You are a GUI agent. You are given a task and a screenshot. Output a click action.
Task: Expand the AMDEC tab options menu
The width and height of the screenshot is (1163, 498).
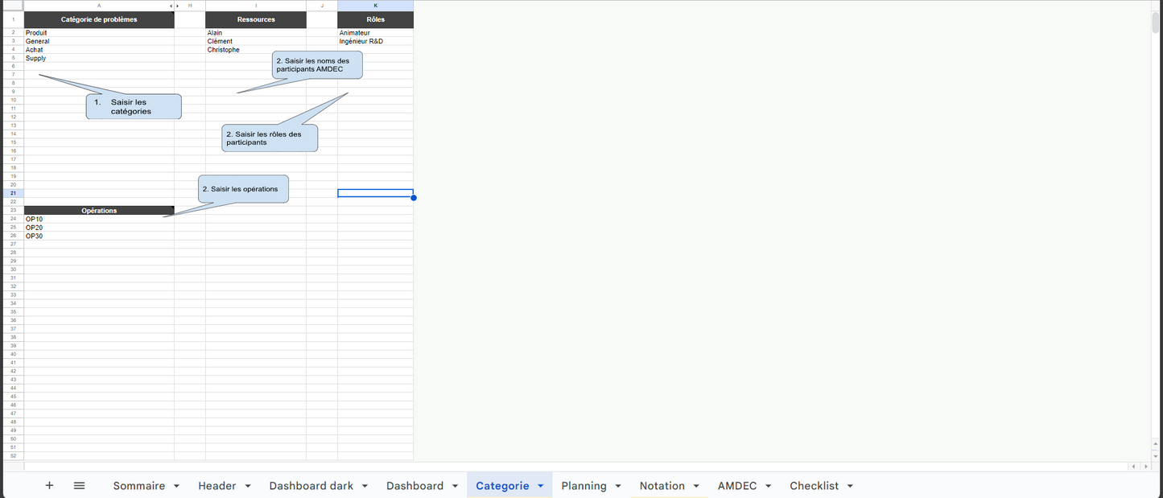[769, 486]
